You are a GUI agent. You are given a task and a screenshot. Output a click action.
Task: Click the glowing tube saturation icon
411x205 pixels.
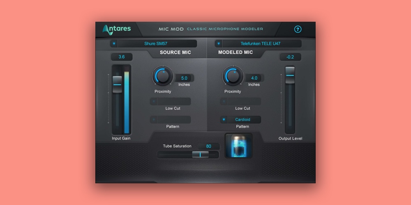[x=238, y=146]
